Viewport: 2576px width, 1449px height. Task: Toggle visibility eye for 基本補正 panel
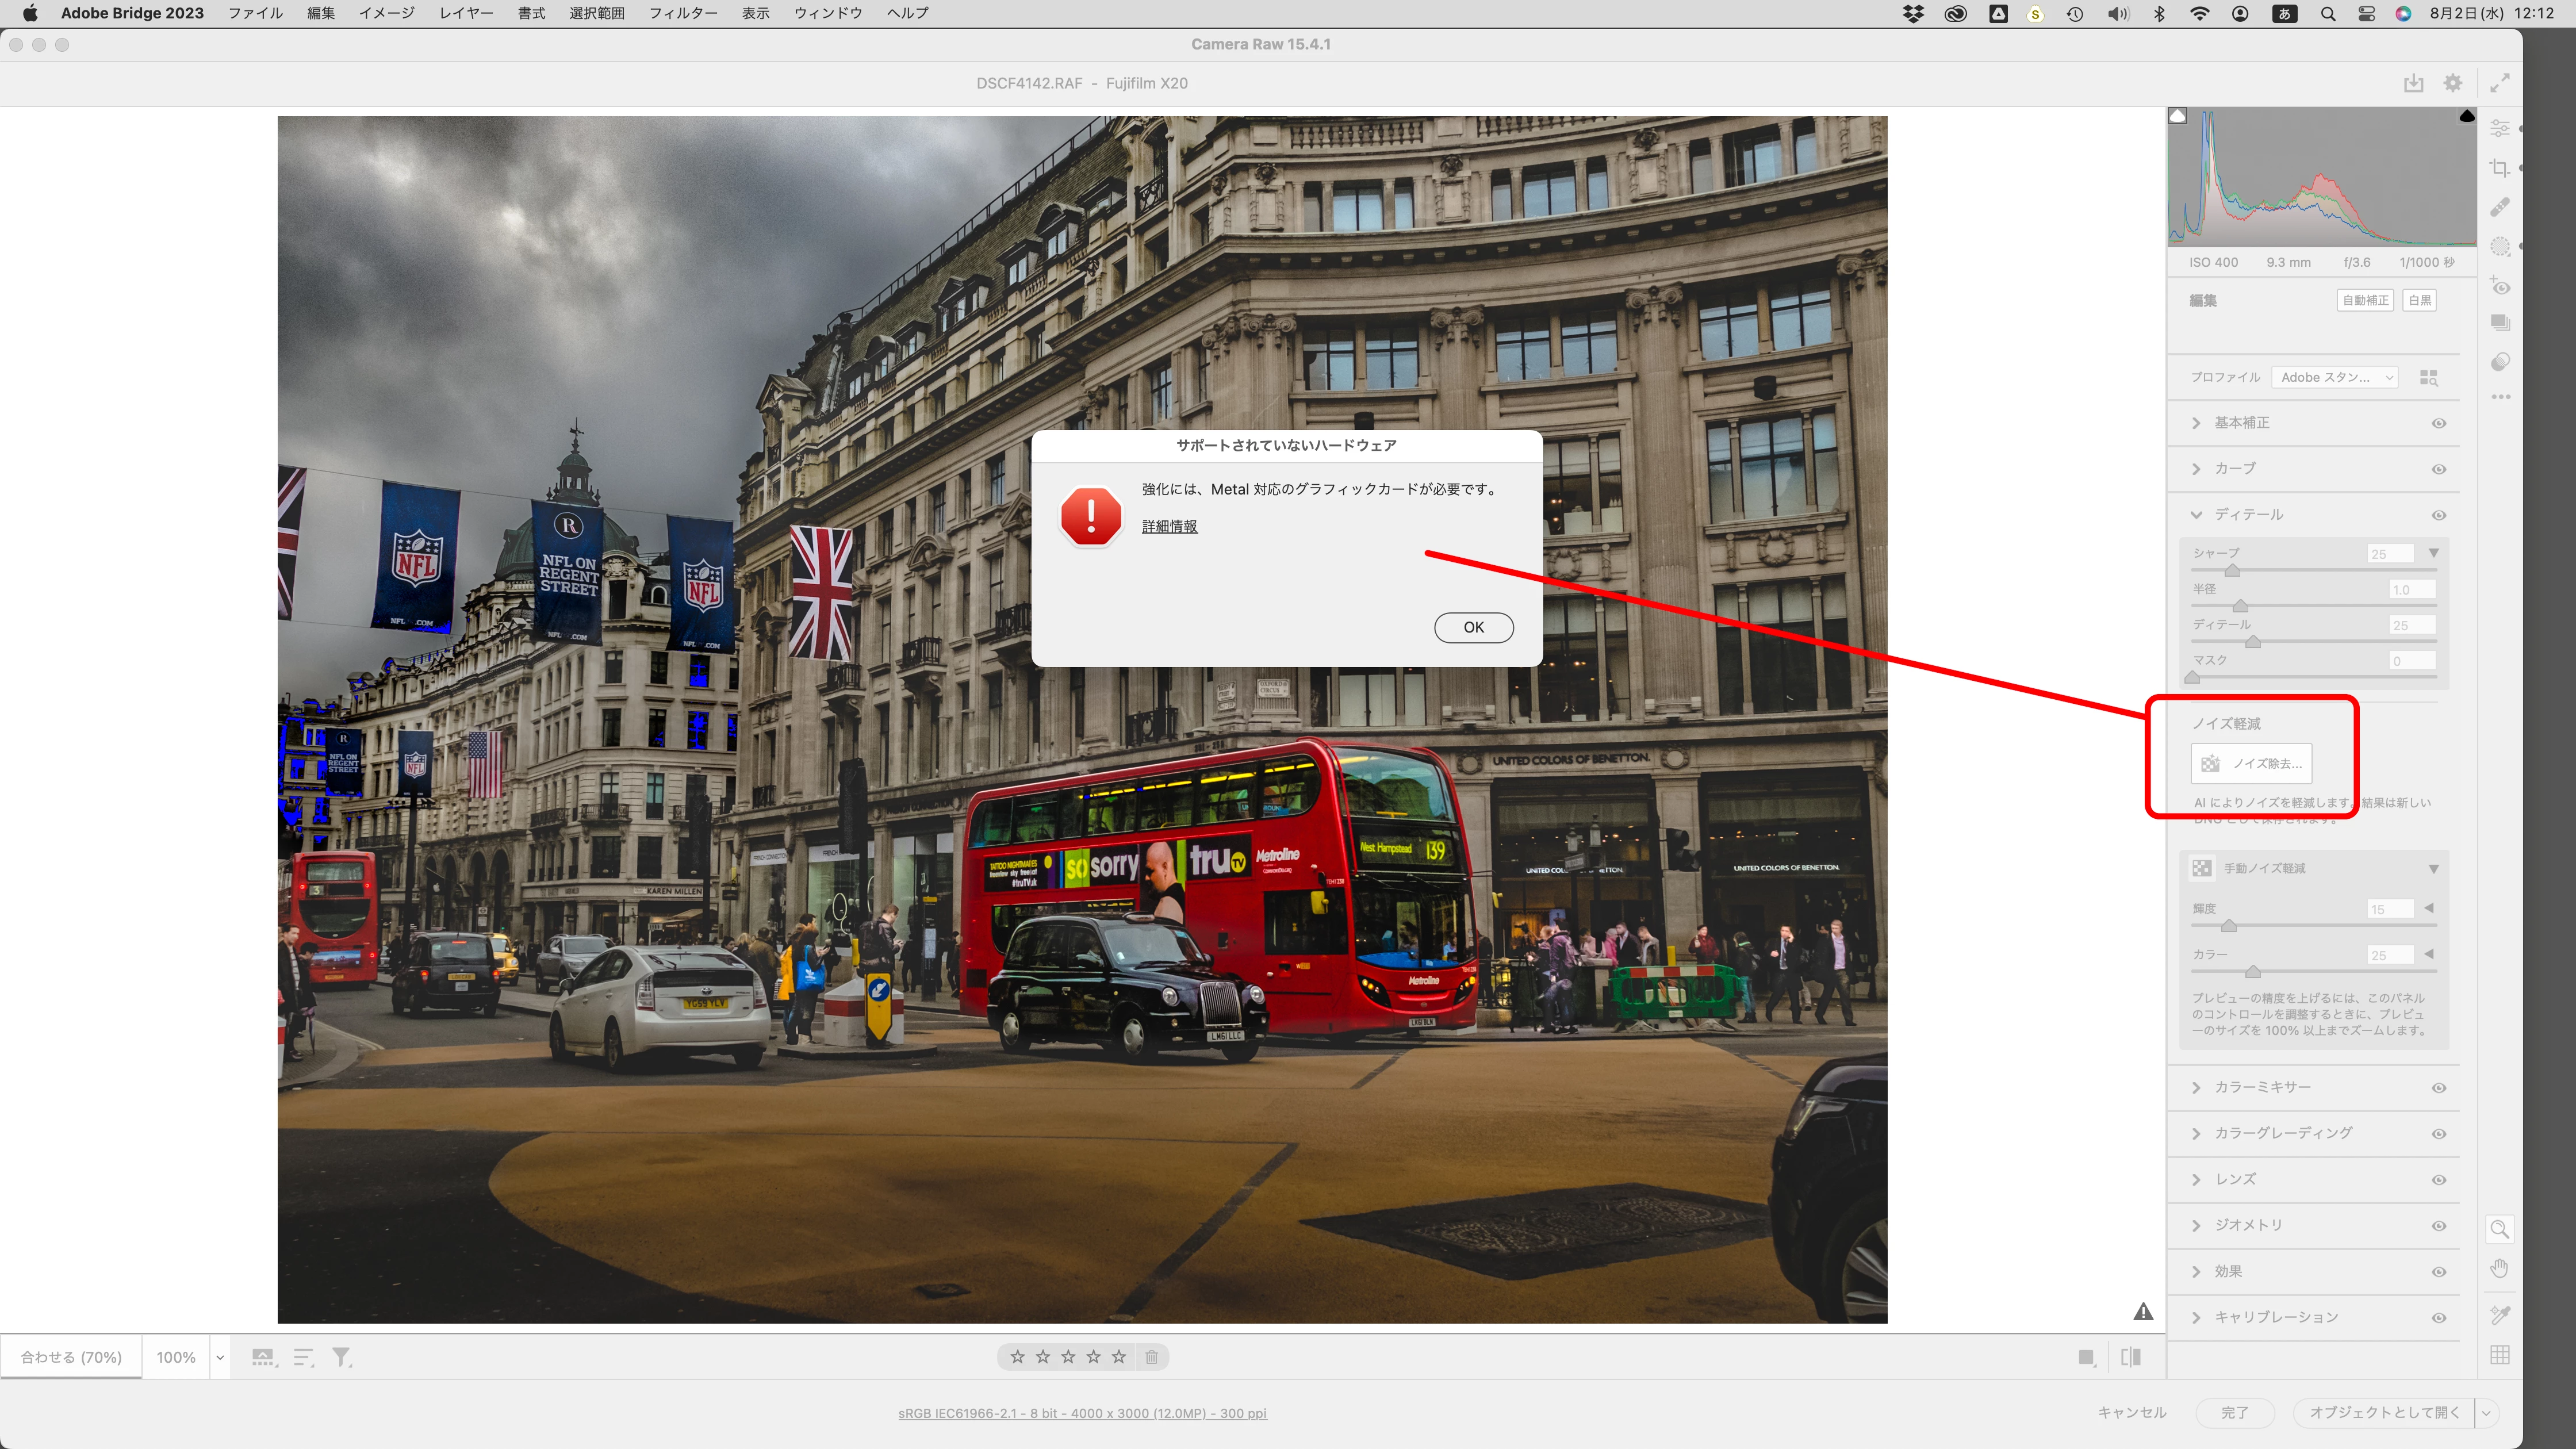[x=2438, y=423]
